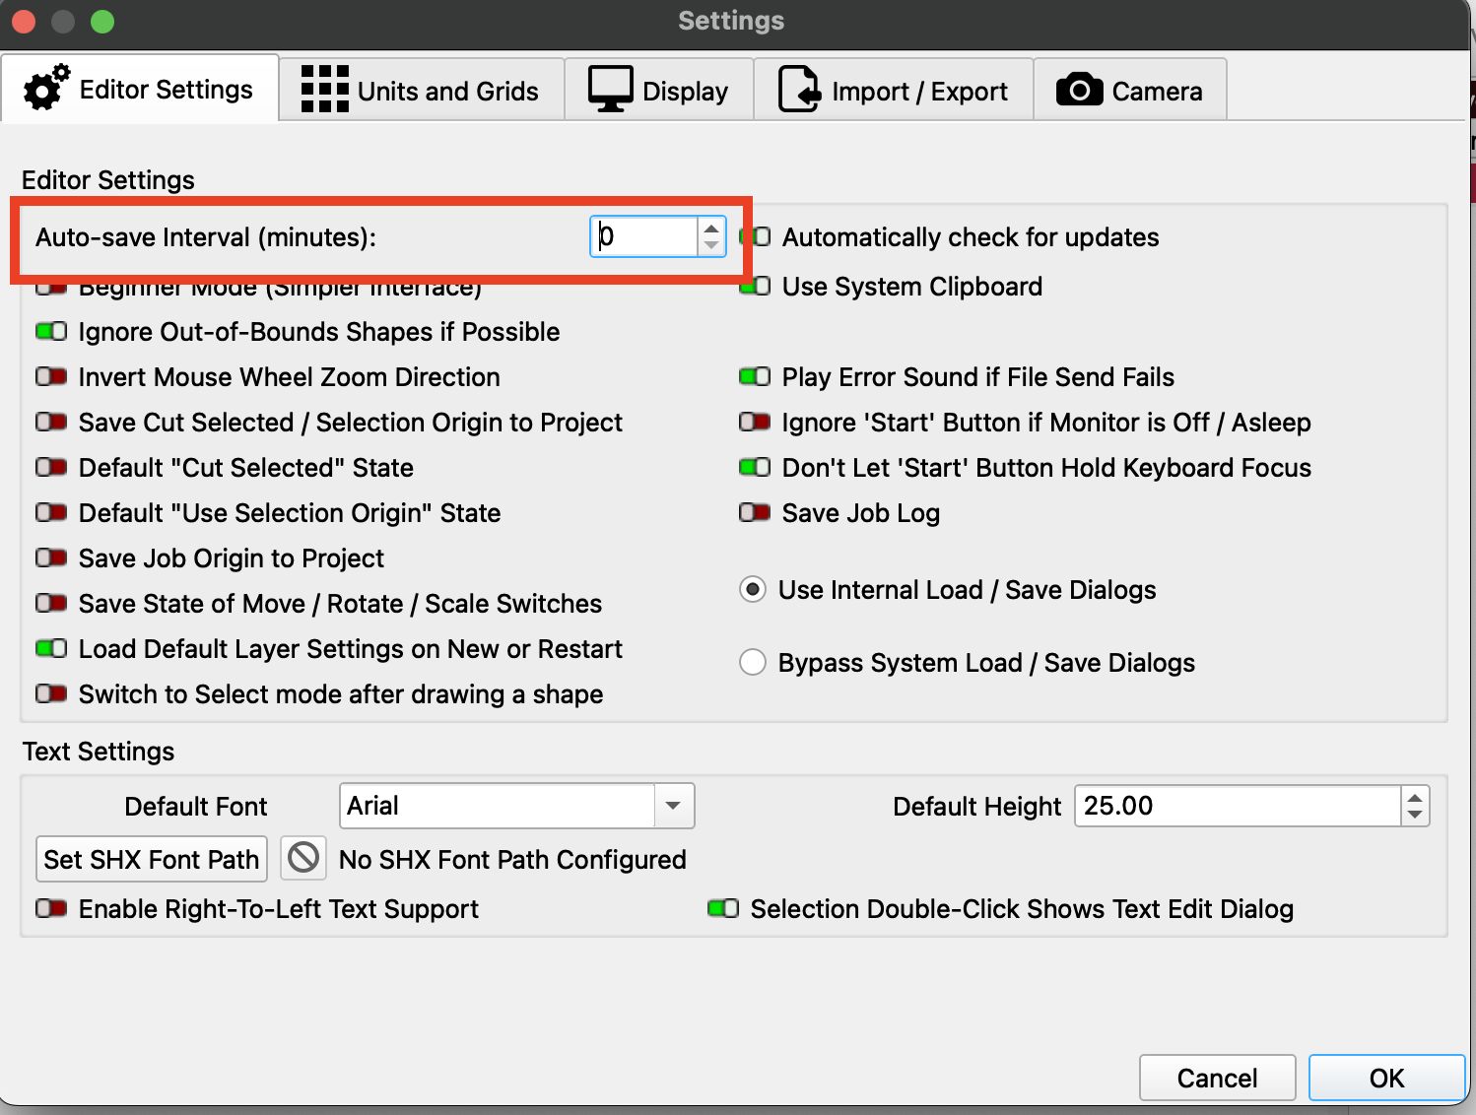Open the Default Font dropdown
1476x1115 pixels.
(673, 806)
